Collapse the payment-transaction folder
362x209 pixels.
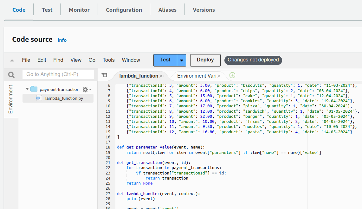[27, 89]
